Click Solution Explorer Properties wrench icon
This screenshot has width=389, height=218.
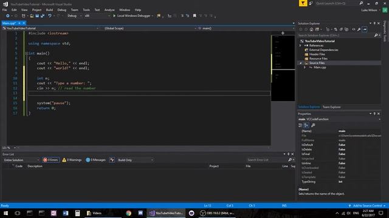pyautogui.click(x=359, y=30)
